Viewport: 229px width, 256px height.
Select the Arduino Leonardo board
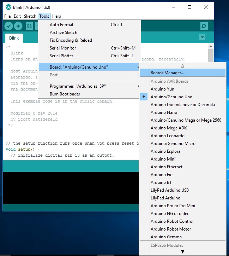(x=182, y=136)
